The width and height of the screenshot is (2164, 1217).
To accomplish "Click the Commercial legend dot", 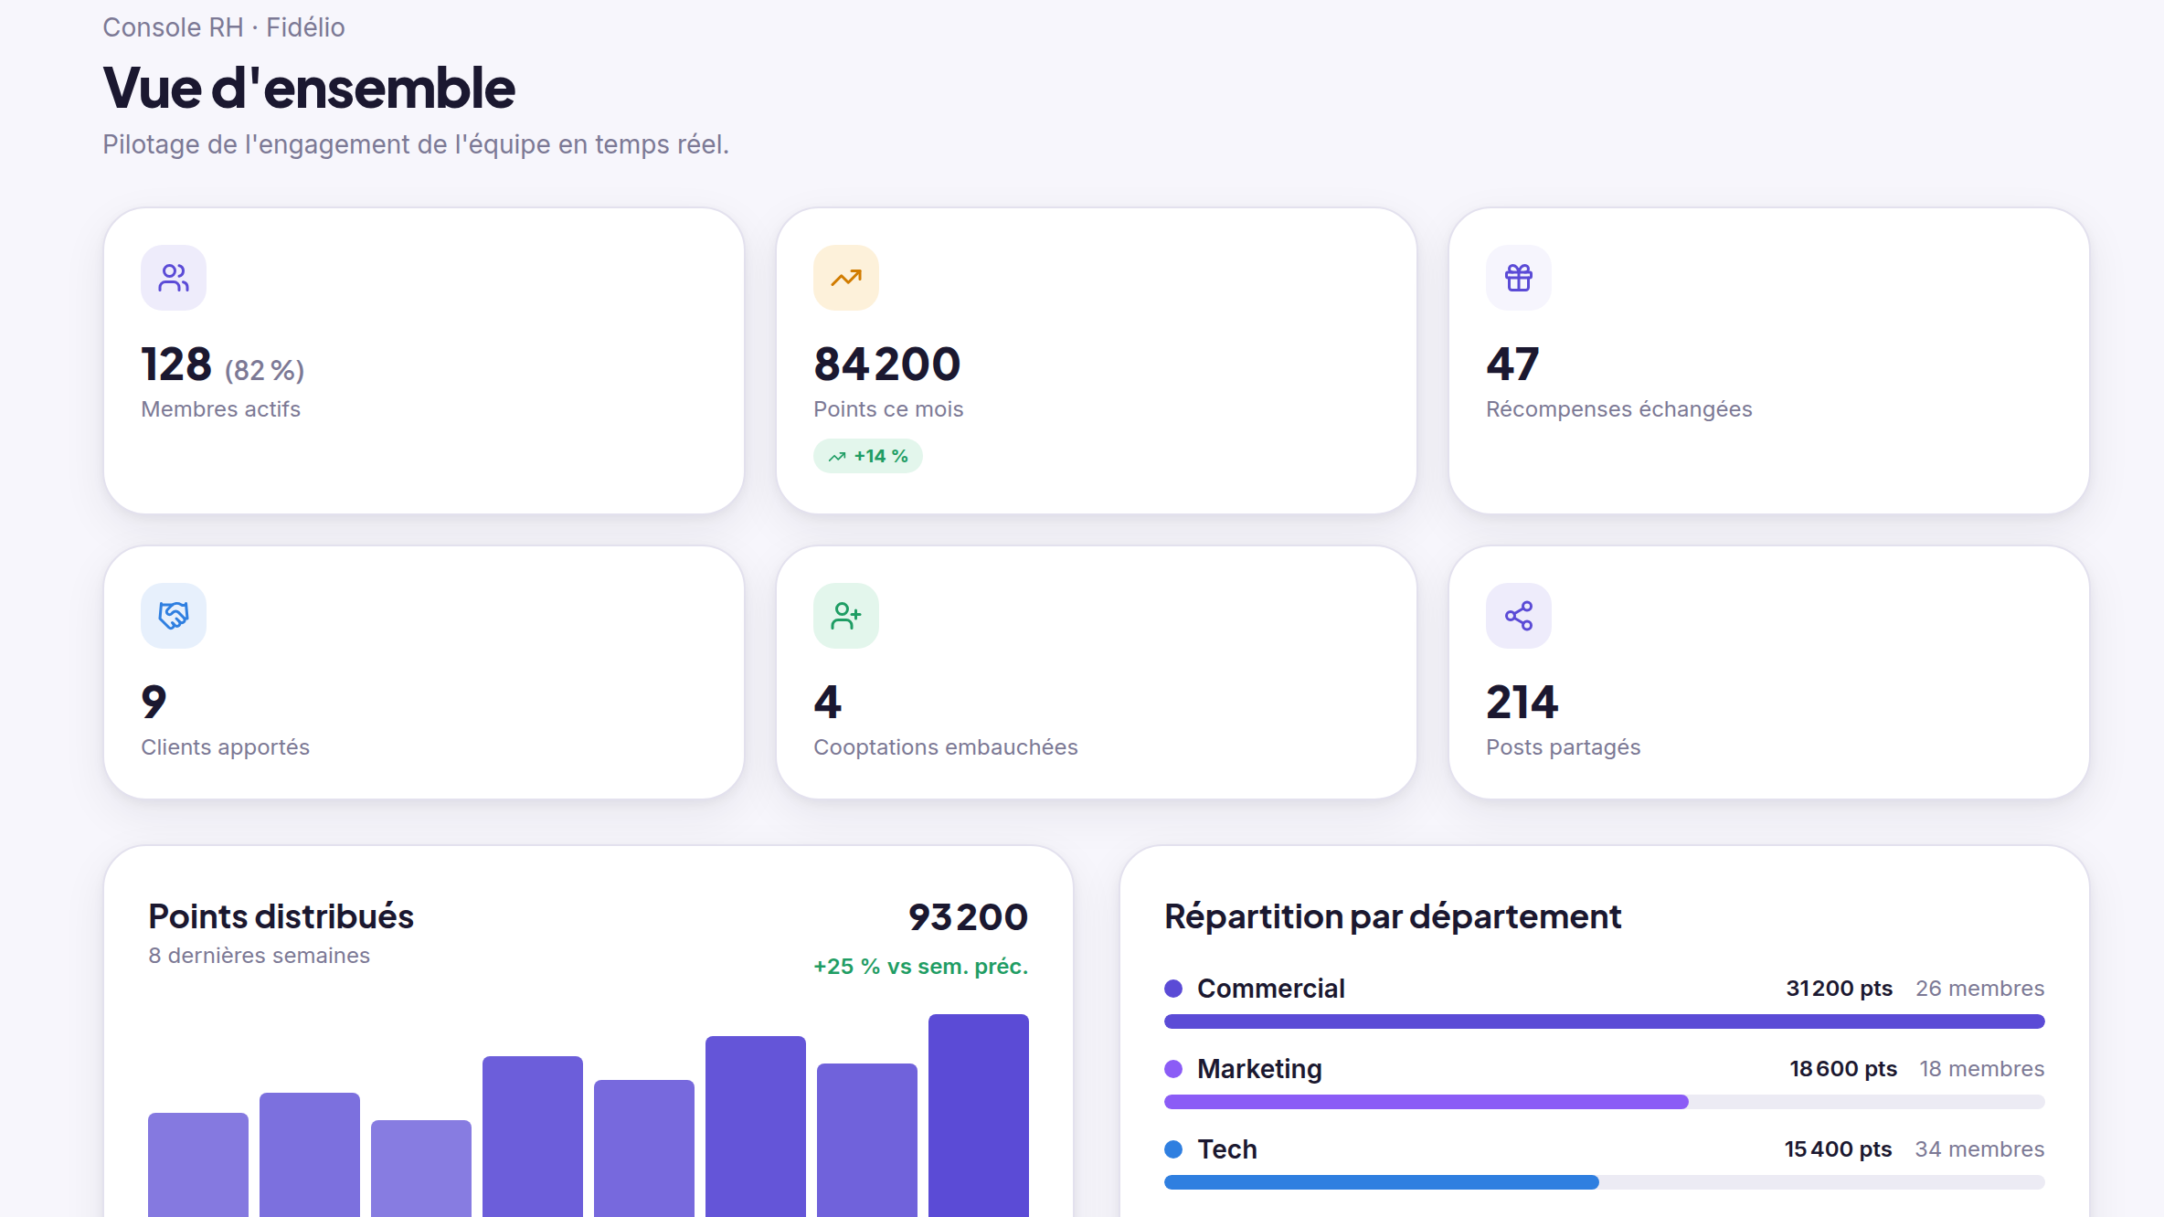I will tap(1173, 989).
